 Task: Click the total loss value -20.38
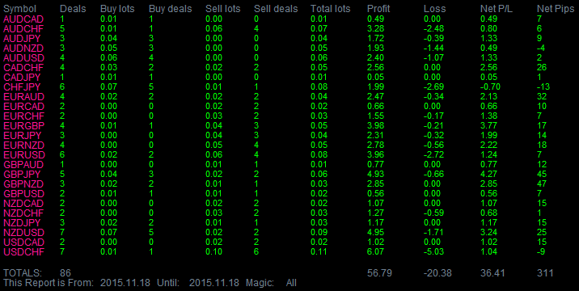coord(437,273)
